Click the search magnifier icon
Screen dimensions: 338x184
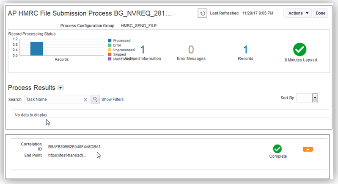click(96, 99)
